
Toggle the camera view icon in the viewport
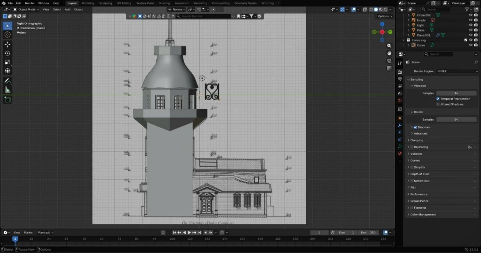pyautogui.click(x=389, y=61)
